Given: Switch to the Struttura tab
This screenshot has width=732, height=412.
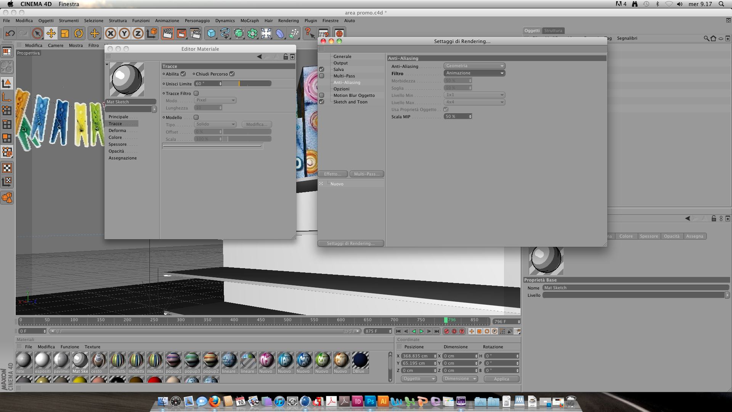Looking at the screenshot, I should [553, 31].
